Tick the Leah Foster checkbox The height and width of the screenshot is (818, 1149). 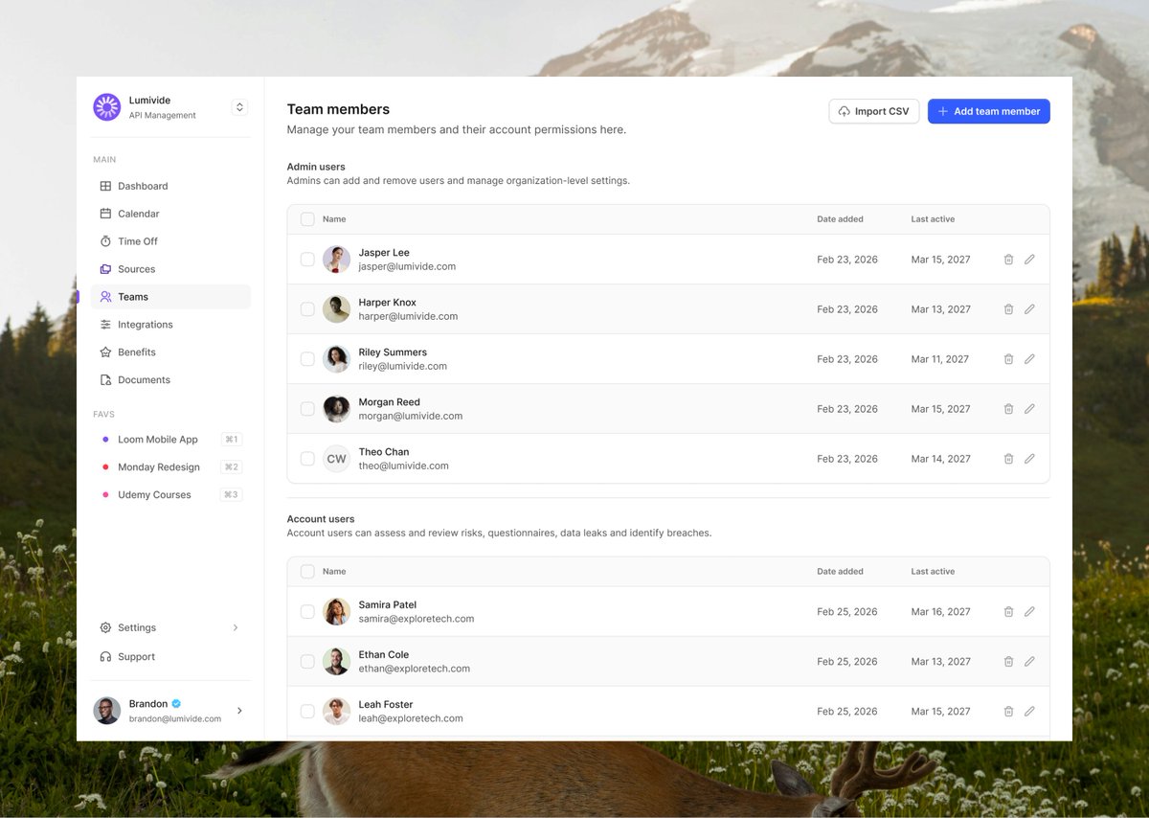pos(307,712)
